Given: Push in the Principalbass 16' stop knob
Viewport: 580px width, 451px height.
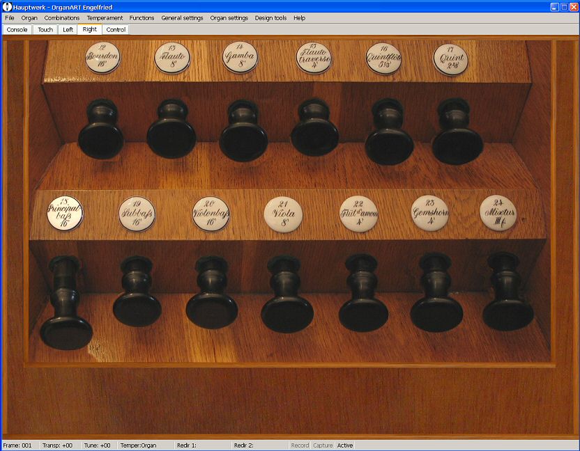Looking at the screenshot, I should pos(66,331).
